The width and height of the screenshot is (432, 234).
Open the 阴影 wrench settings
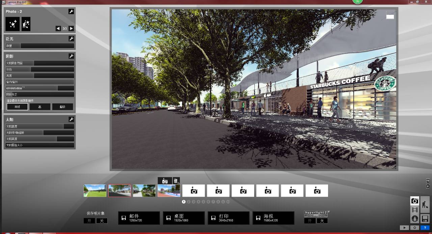71,56
